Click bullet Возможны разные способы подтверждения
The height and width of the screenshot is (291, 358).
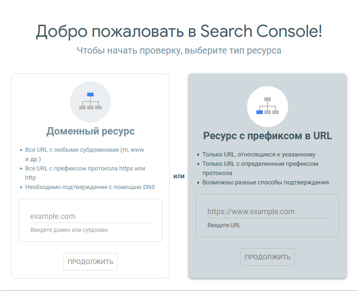(x=265, y=183)
